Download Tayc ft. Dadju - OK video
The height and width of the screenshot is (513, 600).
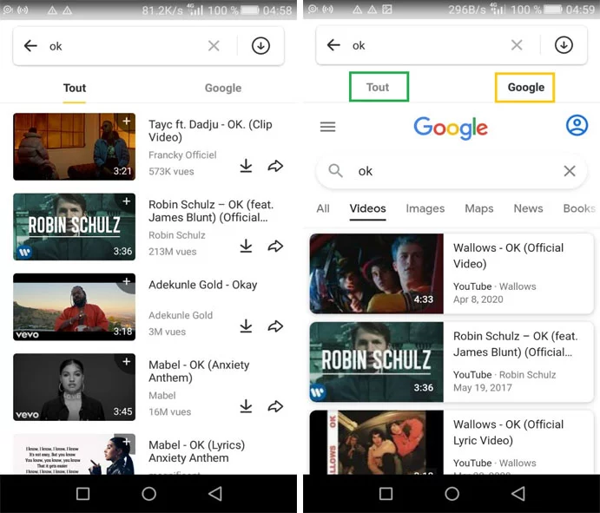pyautogui.click(x=246, y=166)
